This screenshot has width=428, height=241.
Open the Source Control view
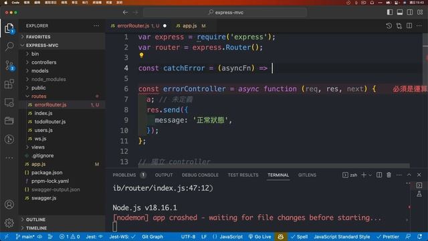pos(9,66)
